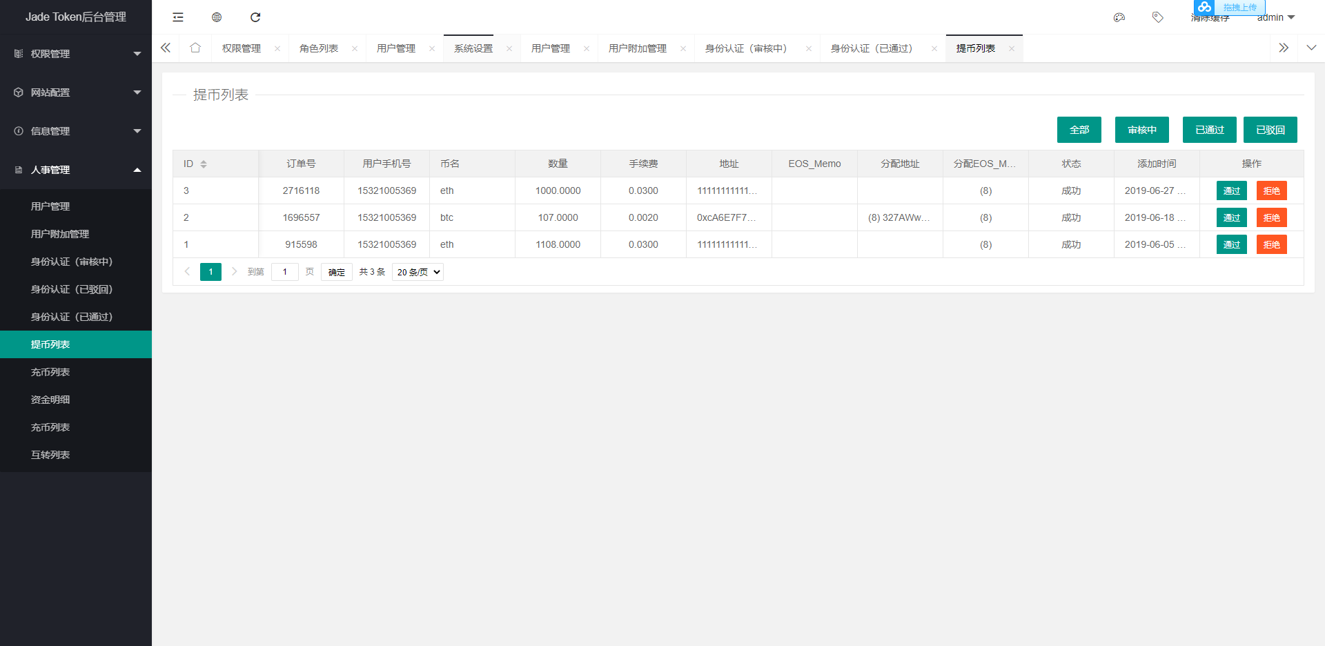Viewport: 1325px width, 646px height.
Task: Refresh the current page
Action: point(255,17)
